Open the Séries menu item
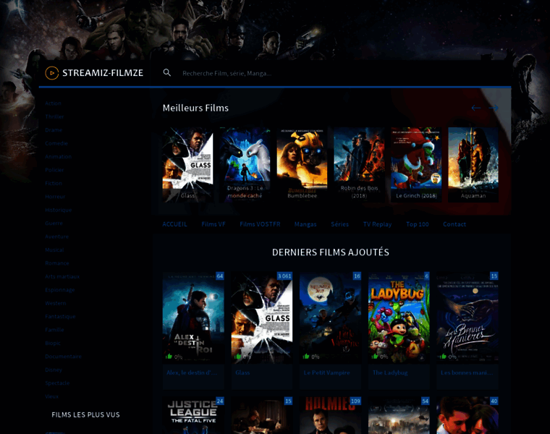Screen dimensions: 550x434 [340, 224]
